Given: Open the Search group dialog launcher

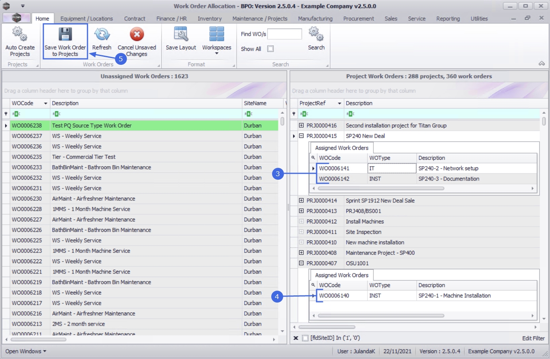Looking at the screenshot, I should tap(327, 66).
